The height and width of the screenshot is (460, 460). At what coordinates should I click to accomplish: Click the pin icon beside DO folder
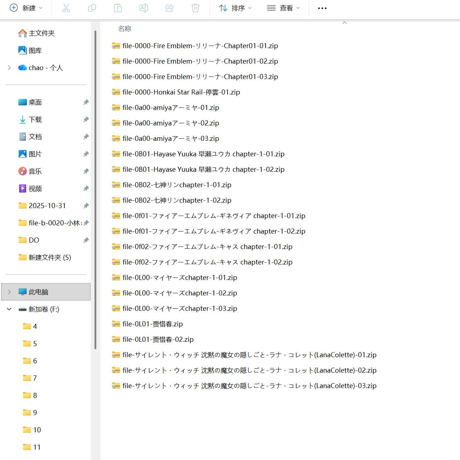[x=86, y=240]
